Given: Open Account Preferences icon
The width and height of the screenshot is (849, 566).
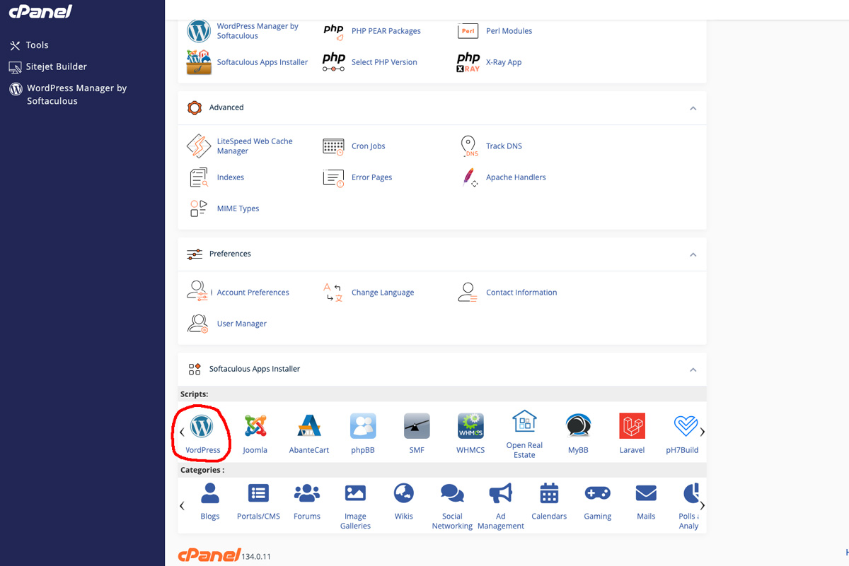Looking at the screenshot, I should pyautogui.click(x=198, y=292).
